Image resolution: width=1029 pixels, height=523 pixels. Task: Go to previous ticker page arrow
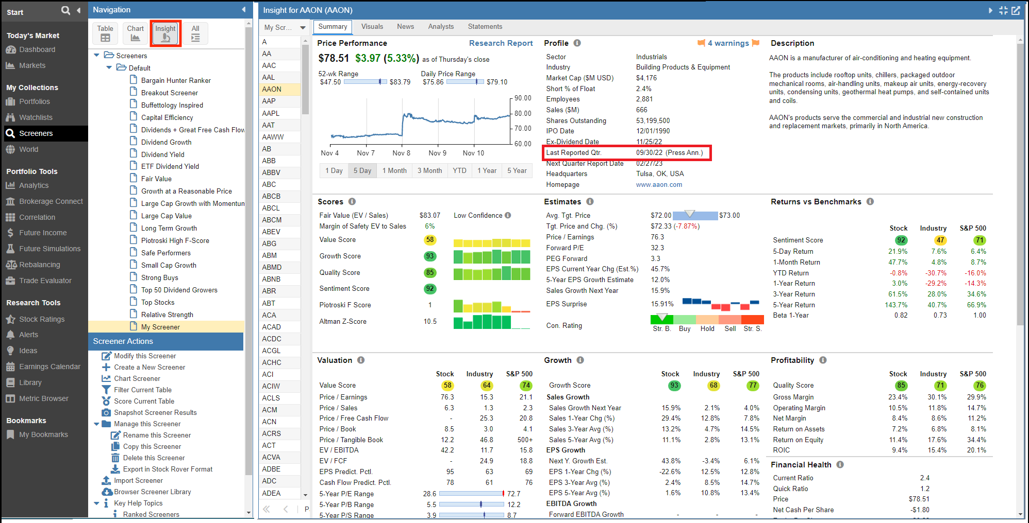click(286, 509)
